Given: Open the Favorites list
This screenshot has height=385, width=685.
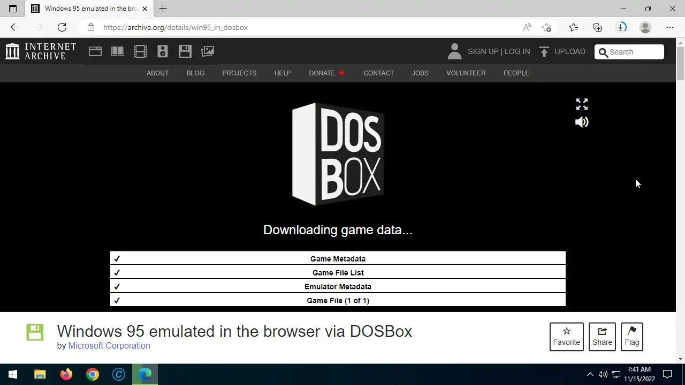Looking at the screenshot, I should tap(574, 27).
